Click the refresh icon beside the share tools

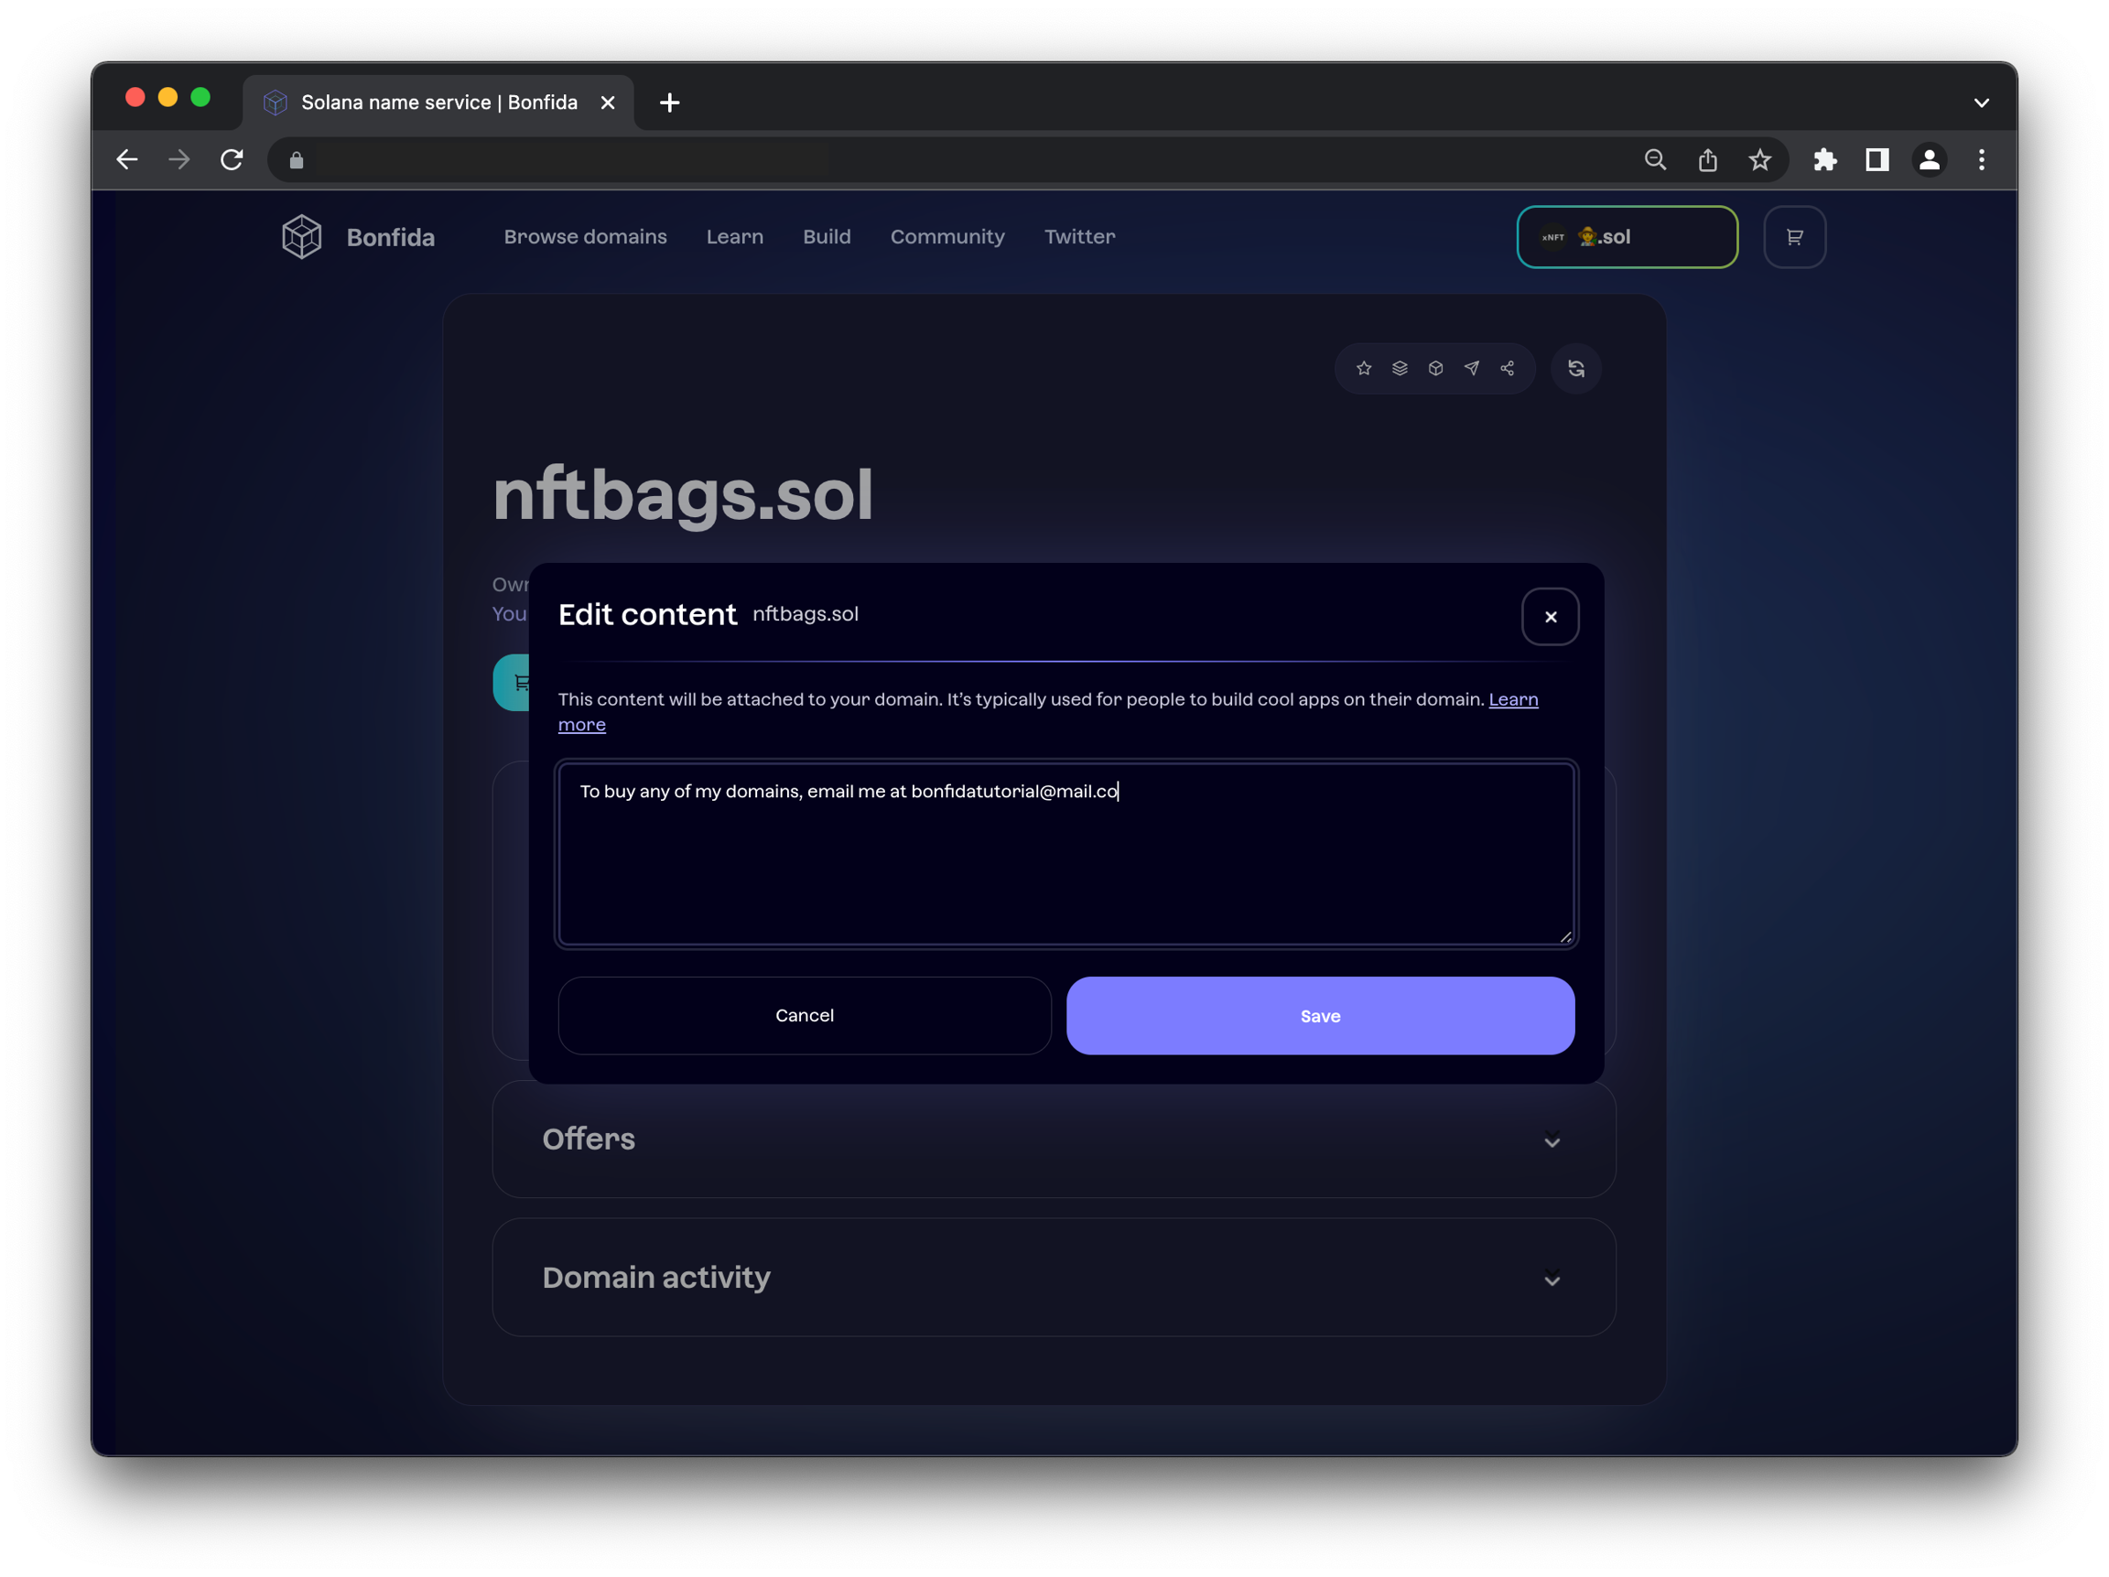point(1576,368)
